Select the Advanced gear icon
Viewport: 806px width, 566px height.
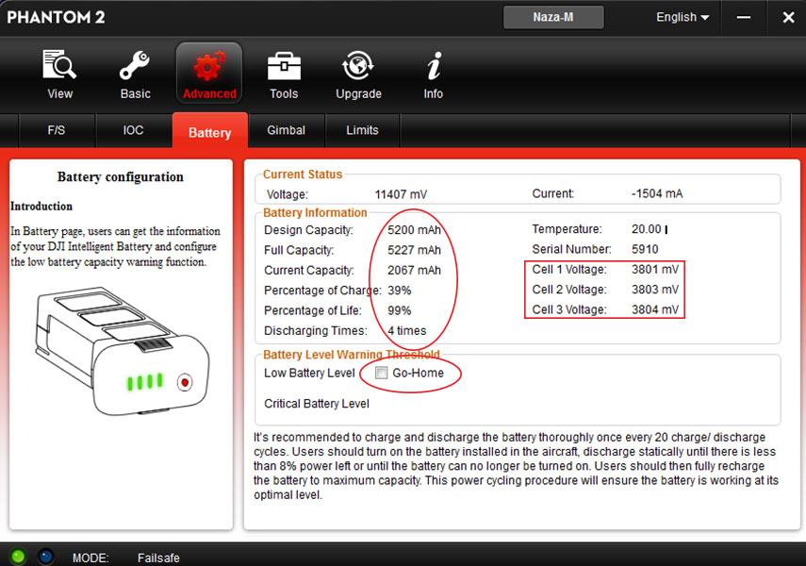point(209,66)
